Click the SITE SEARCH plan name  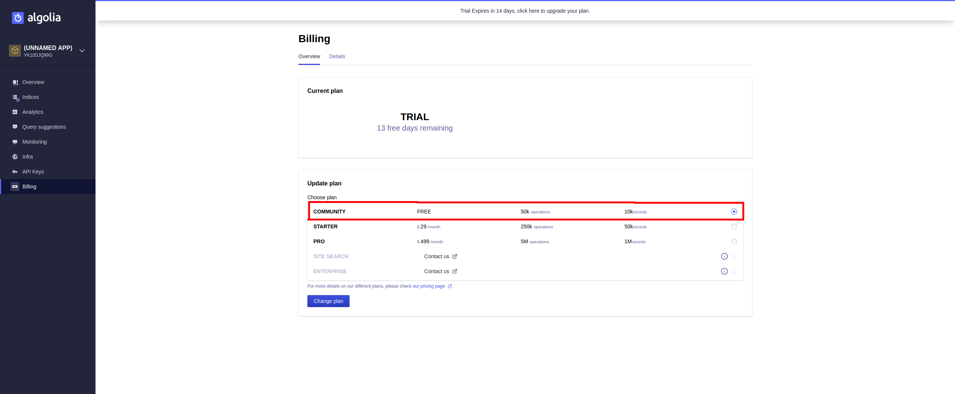pos(331,256)
